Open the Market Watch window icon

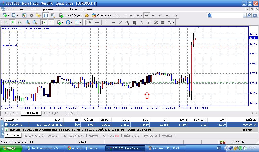(24, 15)
